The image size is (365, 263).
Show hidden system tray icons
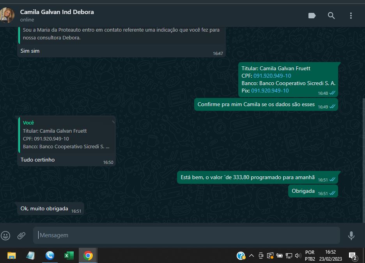[x=252, y=256]
